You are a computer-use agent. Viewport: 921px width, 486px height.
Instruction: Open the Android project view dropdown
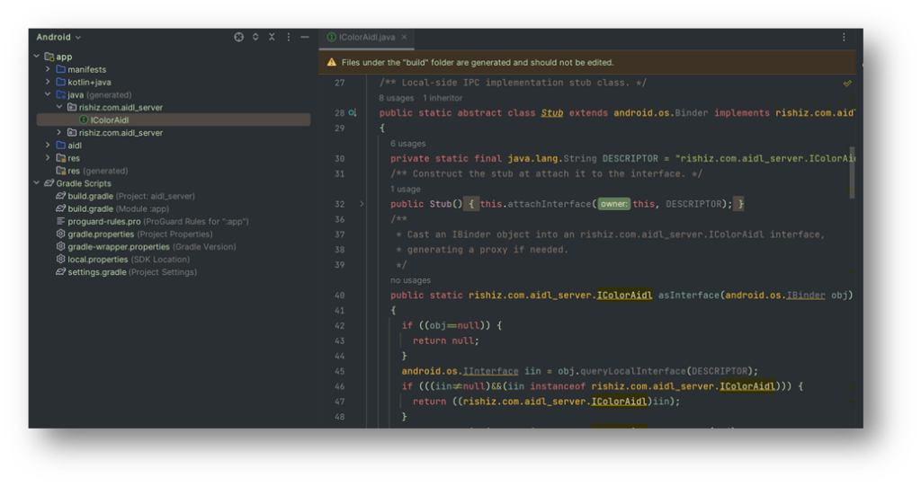coord(58,37)
